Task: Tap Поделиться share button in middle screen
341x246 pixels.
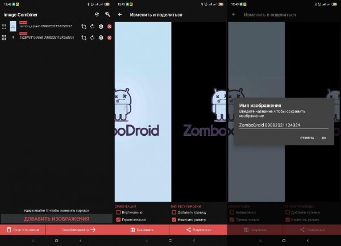Action: (198, 230)
